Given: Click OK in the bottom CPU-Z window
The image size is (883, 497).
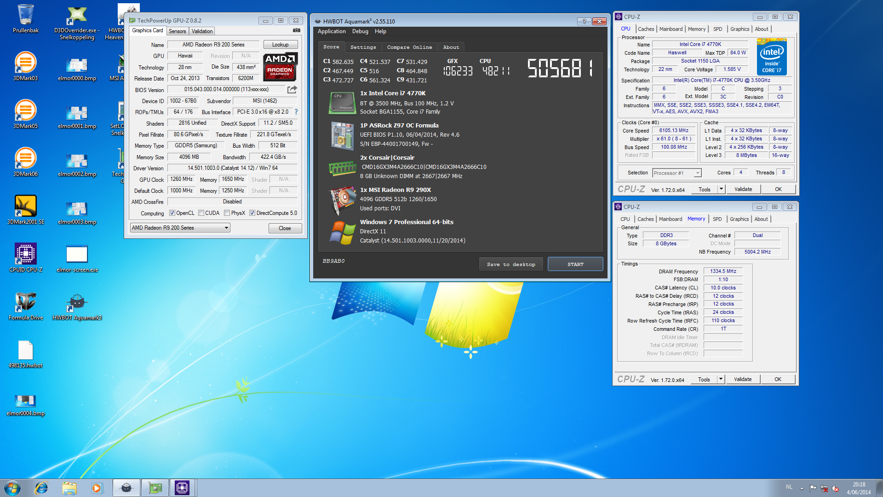Looking at the screenshot, I should click(x=778, y=379).
